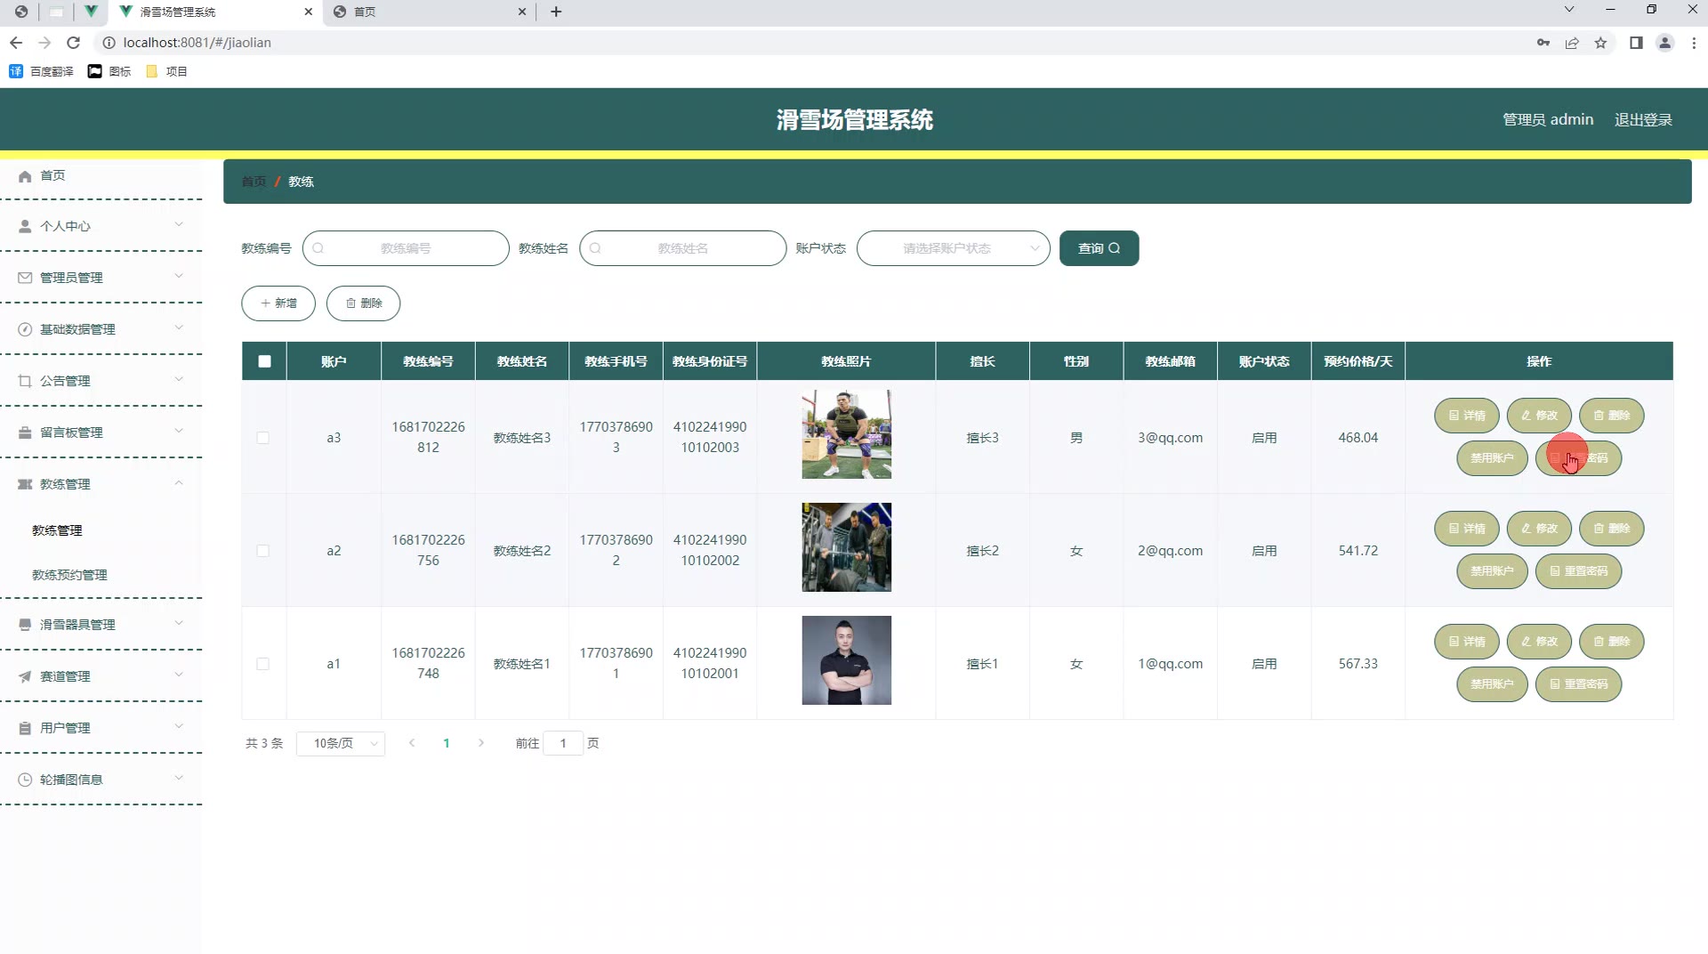Select the checkbox for row a1

point(262,664)
